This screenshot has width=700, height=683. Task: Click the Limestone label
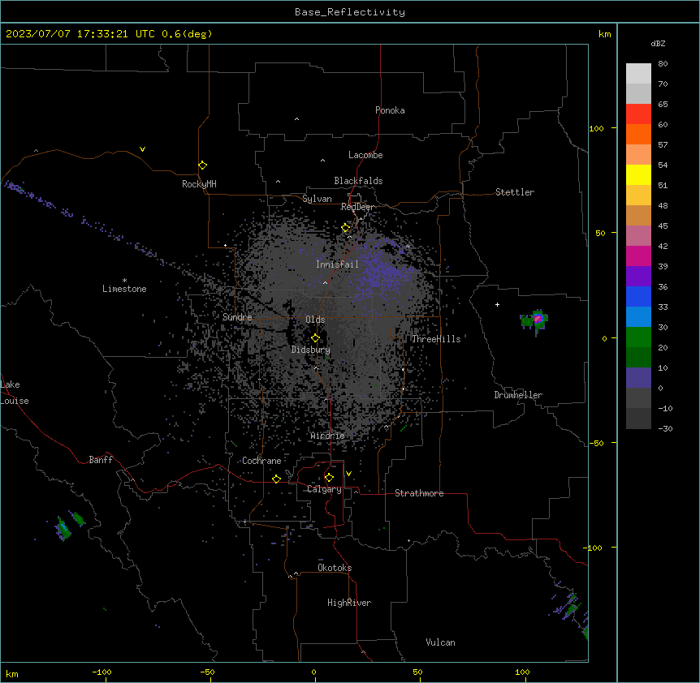coord(124,289)
